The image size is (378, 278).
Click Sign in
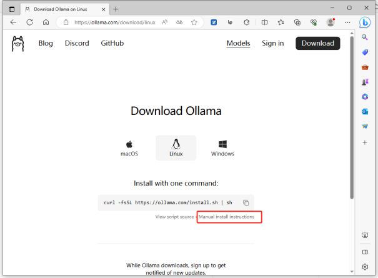[x=273, y=43]
